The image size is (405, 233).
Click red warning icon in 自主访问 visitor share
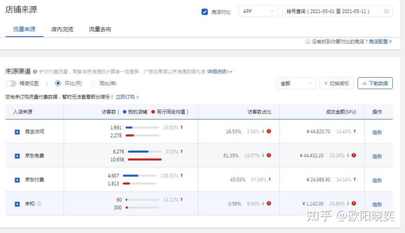[269, 131]
